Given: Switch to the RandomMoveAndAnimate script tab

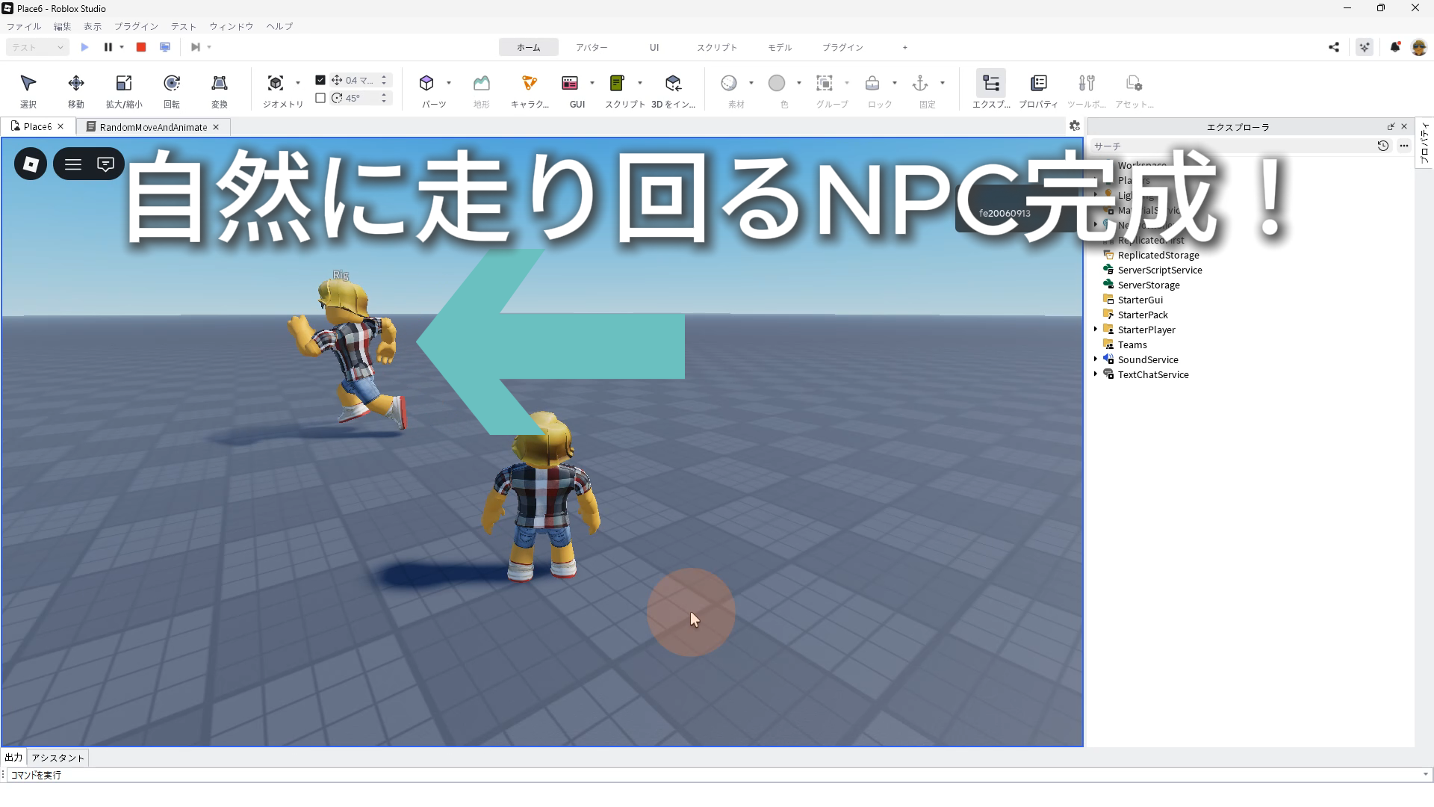Looking at the screenshot, I should (x=153, y=127).
